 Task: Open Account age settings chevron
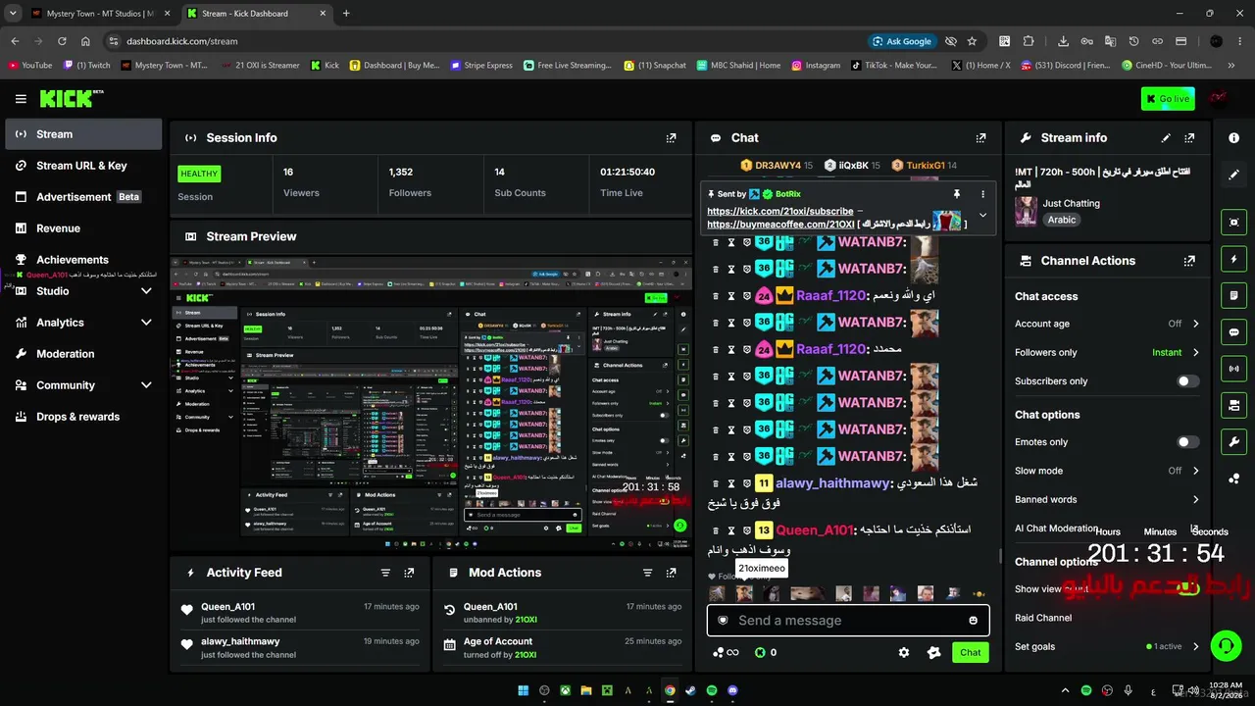[x=1195, y=324]
